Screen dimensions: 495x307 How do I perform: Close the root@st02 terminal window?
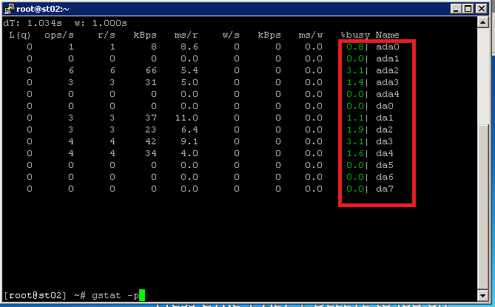pyautogui.click(x=482, y=9)
